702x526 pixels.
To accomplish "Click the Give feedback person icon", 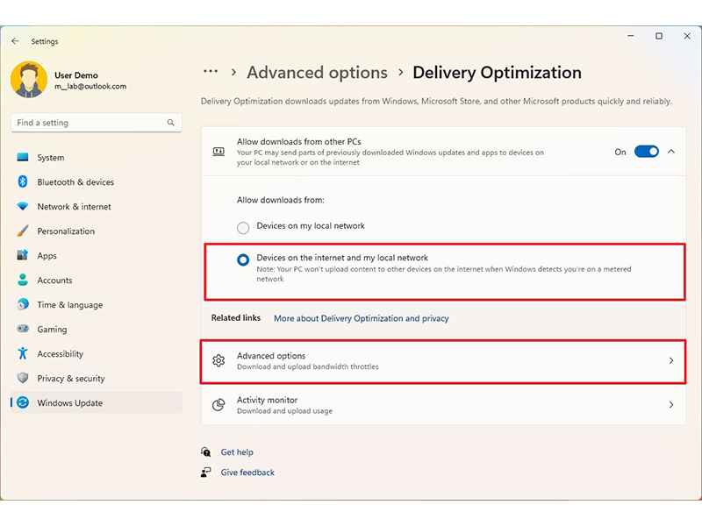I will 206,473.
